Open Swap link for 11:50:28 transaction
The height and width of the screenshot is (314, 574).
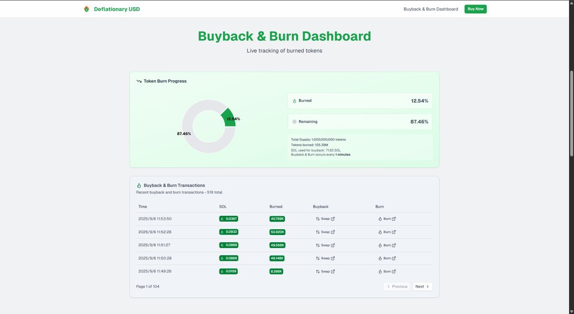pyautogui.click(x=325, y=258)
